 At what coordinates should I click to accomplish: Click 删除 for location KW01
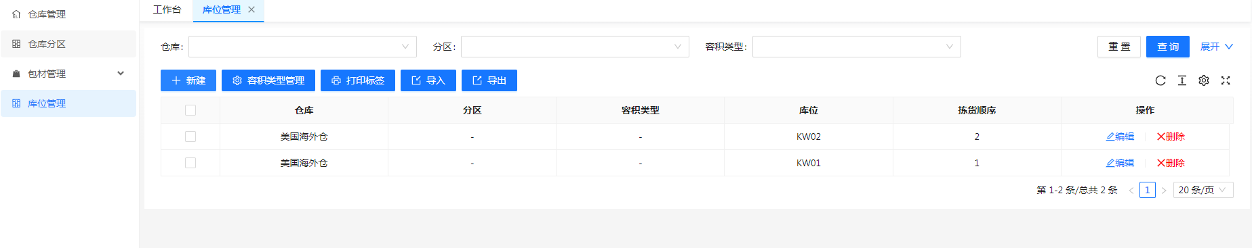[1171, 163]
